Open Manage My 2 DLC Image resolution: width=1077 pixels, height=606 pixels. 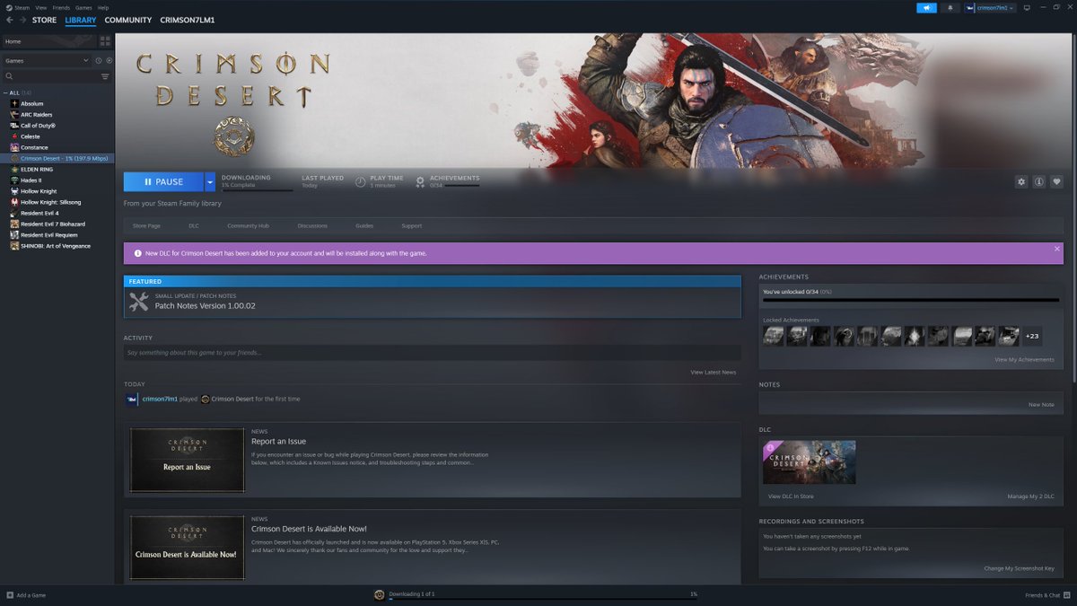pyautogui.click(x=1030, y=496)
